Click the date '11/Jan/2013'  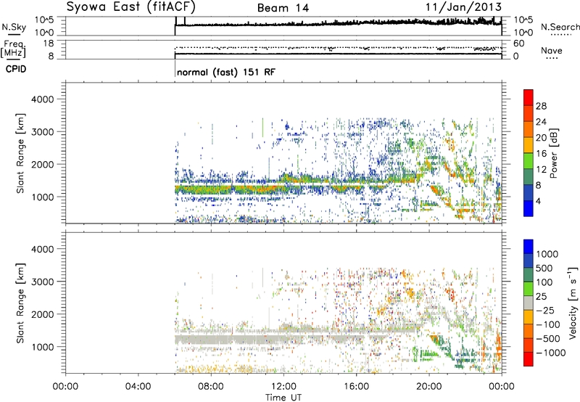463,7
